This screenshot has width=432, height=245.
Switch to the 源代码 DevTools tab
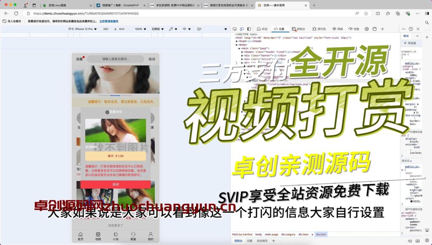pyautogui.click(x=319, y=29)
